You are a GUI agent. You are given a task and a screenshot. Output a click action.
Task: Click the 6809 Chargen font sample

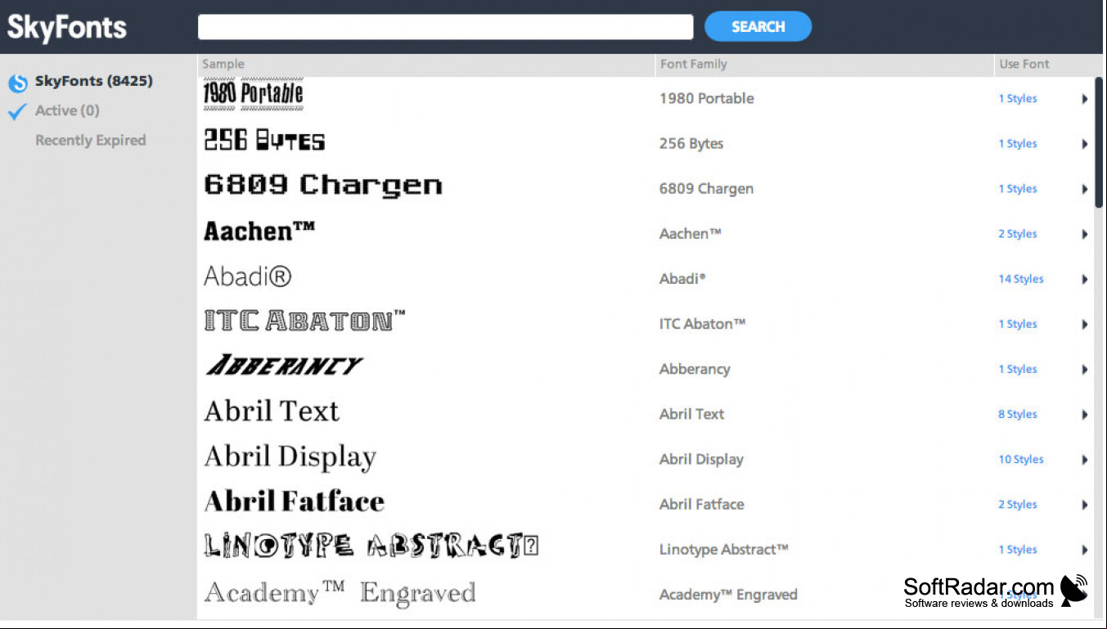coord(322,186)
